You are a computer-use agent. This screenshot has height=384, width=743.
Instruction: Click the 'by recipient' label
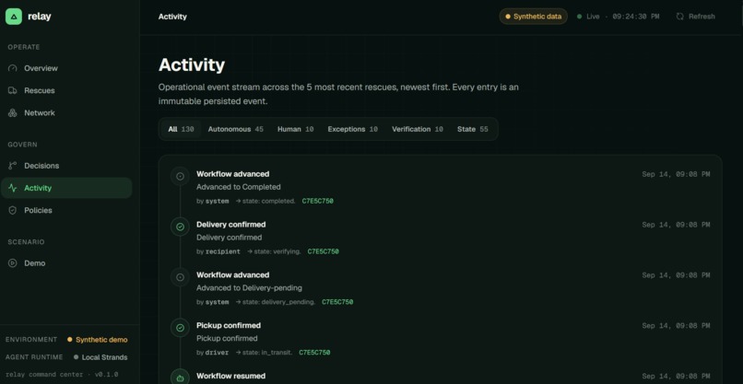tap(218, 252)
